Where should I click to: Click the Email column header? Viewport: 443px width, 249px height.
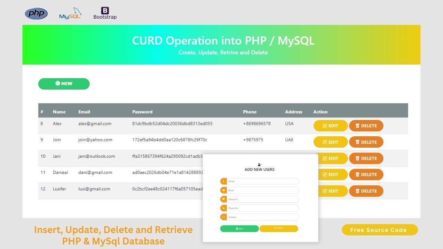click(x=84, y=112)
